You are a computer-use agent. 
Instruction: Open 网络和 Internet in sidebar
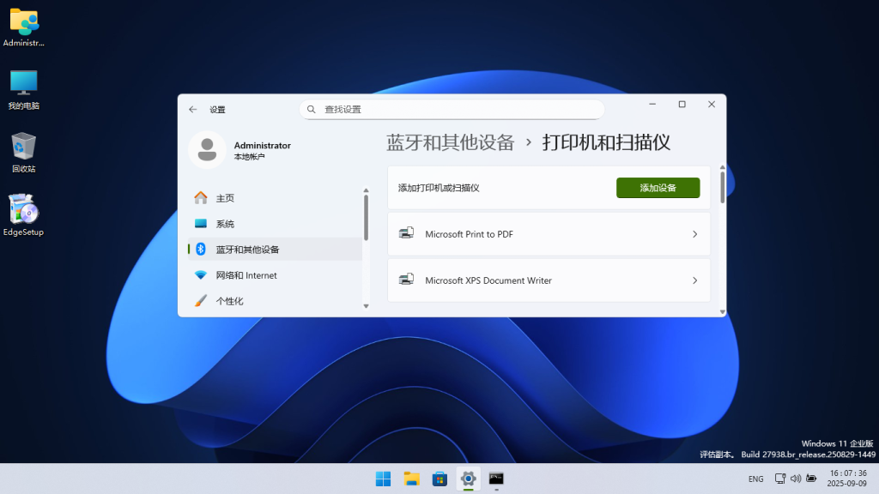[275, 275]
